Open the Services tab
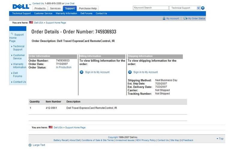 (x=55, y=8)
